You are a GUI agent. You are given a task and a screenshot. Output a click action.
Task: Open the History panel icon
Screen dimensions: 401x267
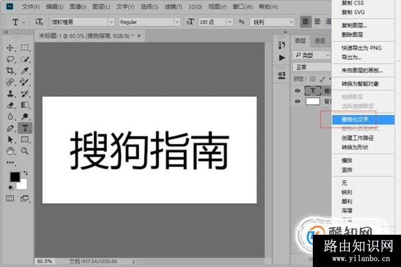coord(282,45)
